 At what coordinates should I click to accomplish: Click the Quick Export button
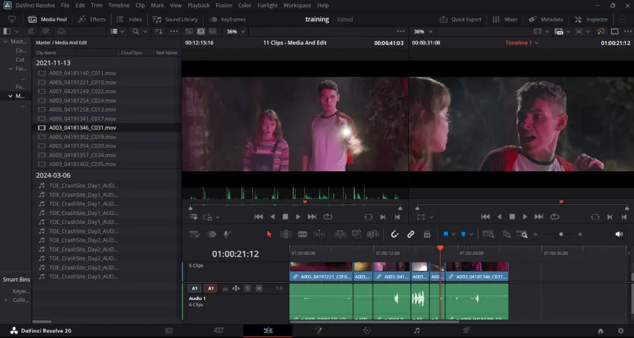pyautogui.click(x=460, y=20)
